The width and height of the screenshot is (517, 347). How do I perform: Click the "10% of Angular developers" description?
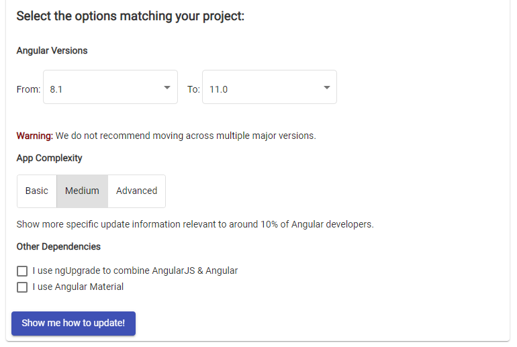[195, 224]
